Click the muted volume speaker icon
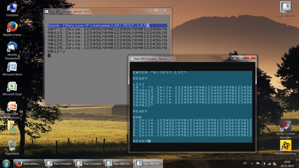Viewport: 299px width, 168px height. pyautogui.click(x=275, y=164)
